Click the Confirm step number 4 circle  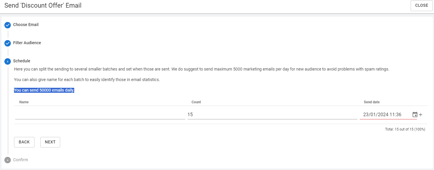pos(8,160)
